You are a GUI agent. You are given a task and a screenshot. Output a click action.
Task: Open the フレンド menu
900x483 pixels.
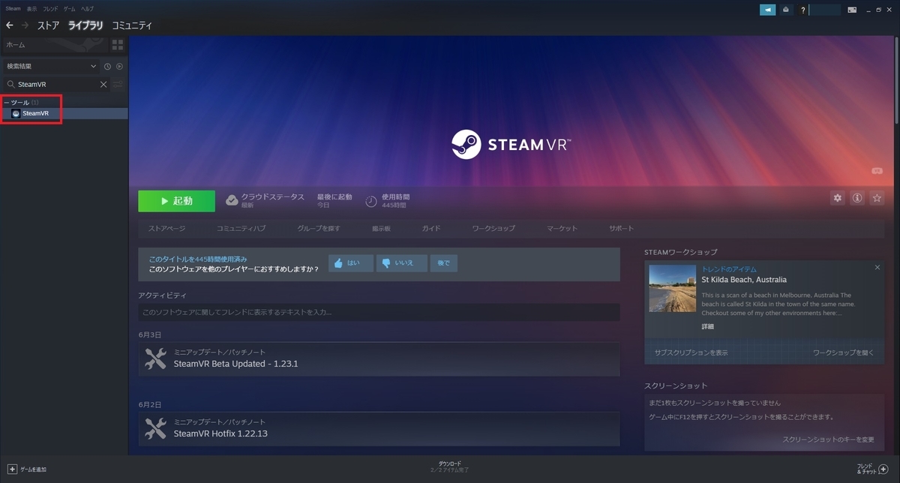pyautogui.click(x=50, y=8)
